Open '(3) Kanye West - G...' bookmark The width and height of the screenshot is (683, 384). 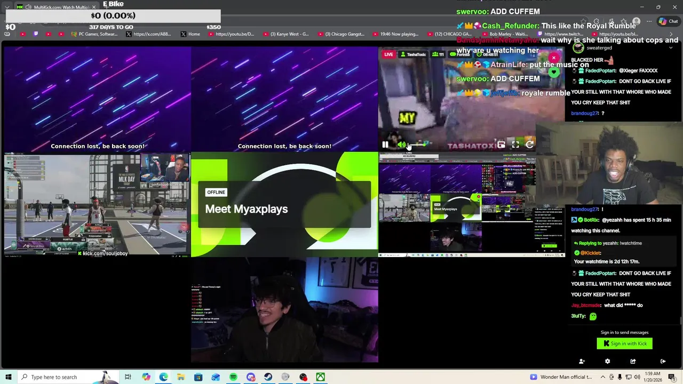(x=286, y=34)
